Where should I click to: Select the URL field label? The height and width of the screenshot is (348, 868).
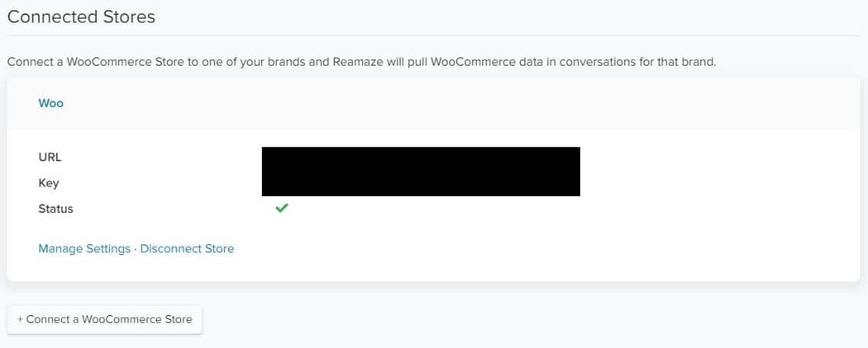coord(50,158)
